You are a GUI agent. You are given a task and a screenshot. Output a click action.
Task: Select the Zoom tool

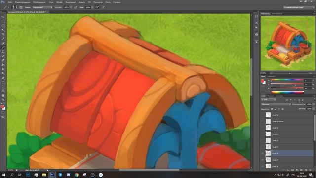click(3, 100)
